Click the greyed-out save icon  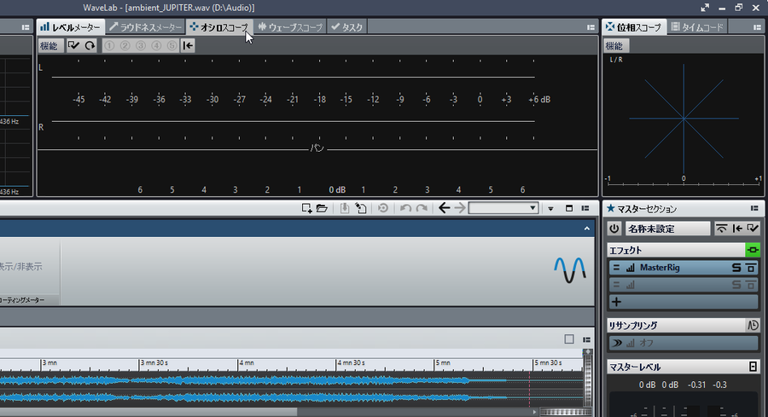[345, 208]
